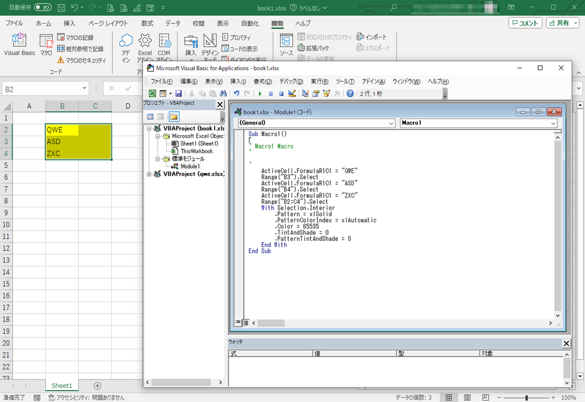Open Object Browser icon in VBA toolbar

click(327, 94)
